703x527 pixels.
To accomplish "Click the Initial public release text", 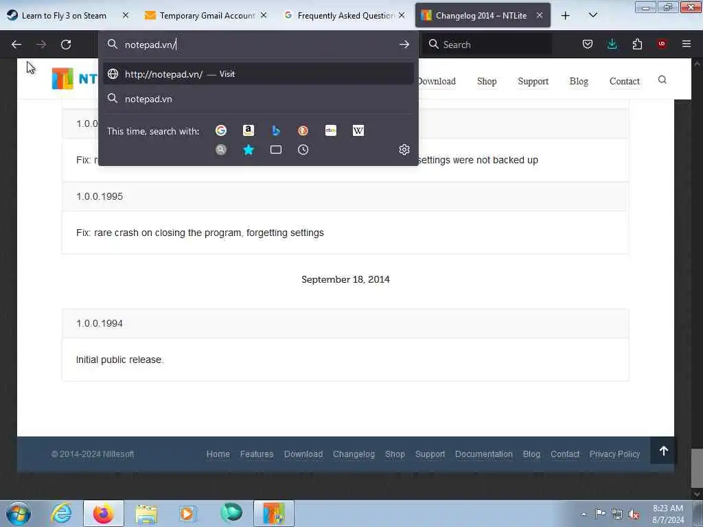I will tap(119, 360).
